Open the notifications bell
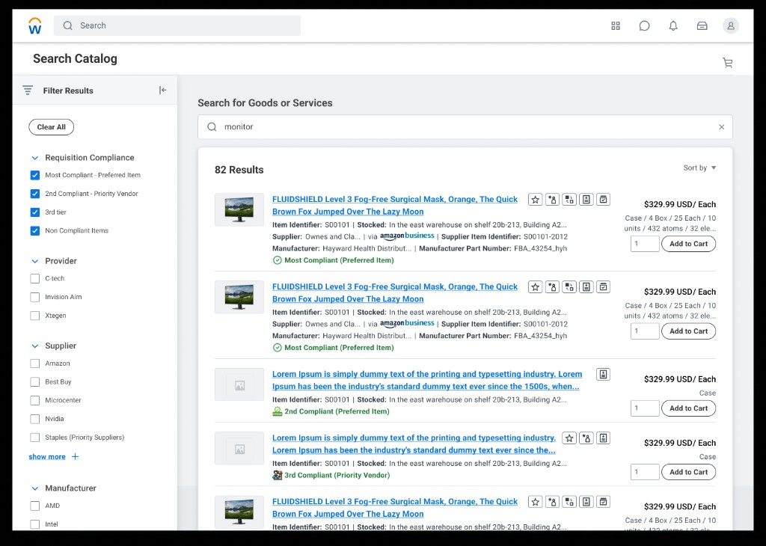The width and height of the screenshot is (766, 546). (x=673, y=26)
